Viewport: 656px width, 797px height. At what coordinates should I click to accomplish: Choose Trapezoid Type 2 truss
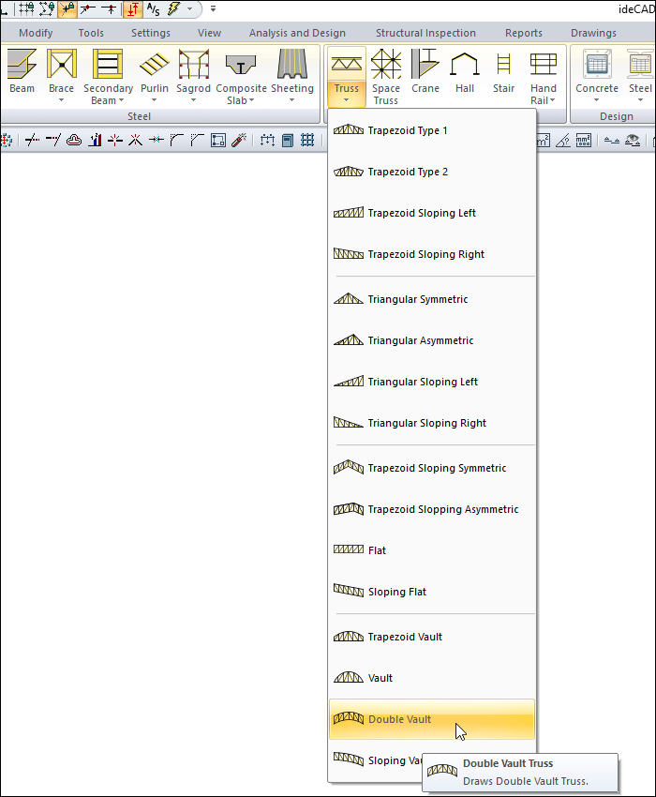(x=432, y=172)
